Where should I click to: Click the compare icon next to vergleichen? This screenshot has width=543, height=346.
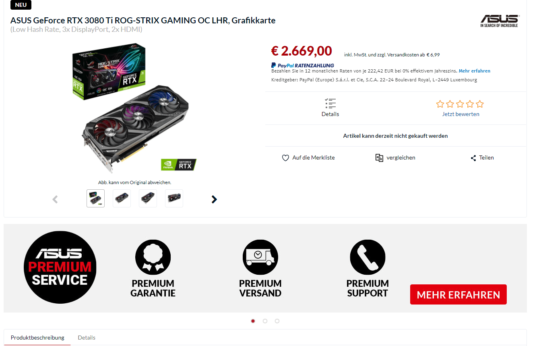tap(379, 157)
